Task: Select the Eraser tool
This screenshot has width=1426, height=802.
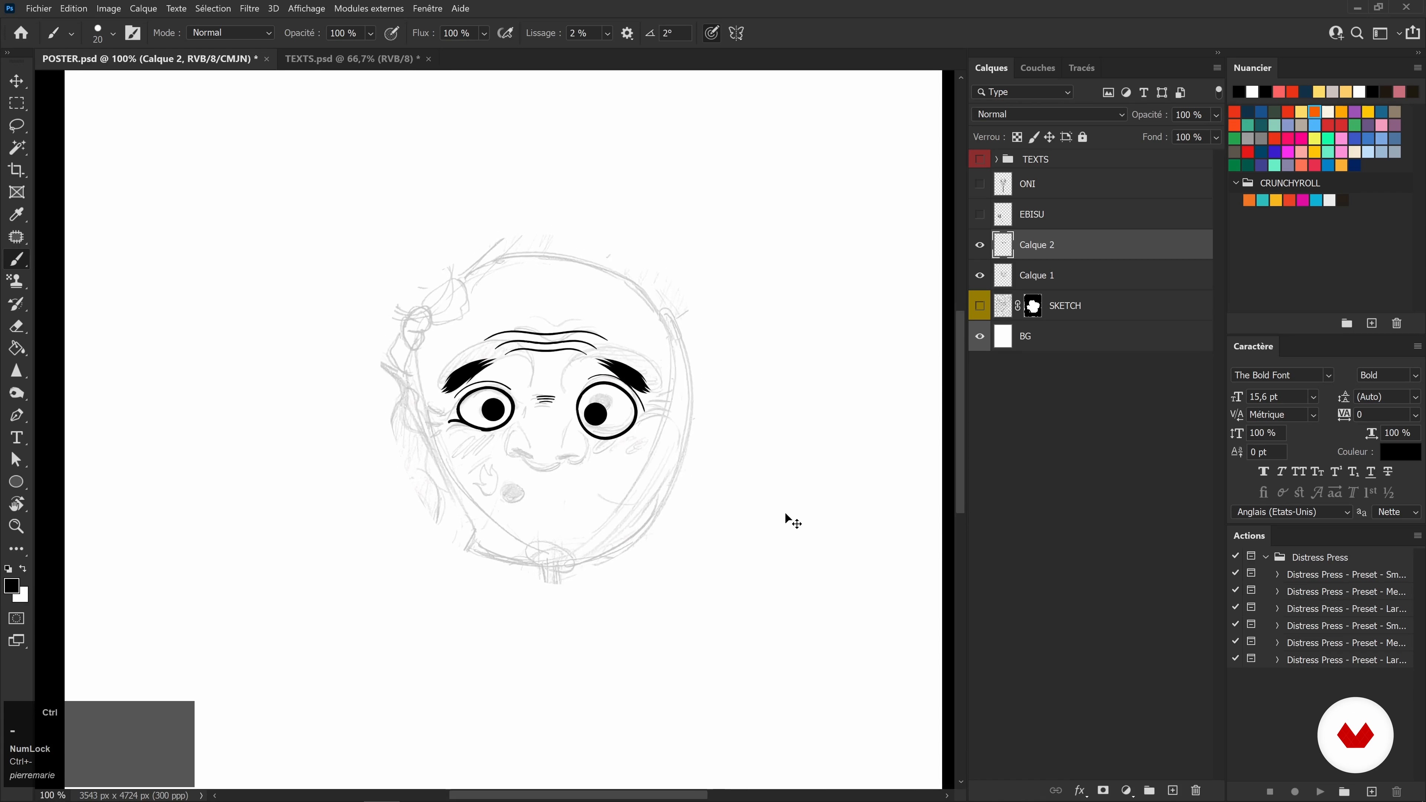Action: 17,326
